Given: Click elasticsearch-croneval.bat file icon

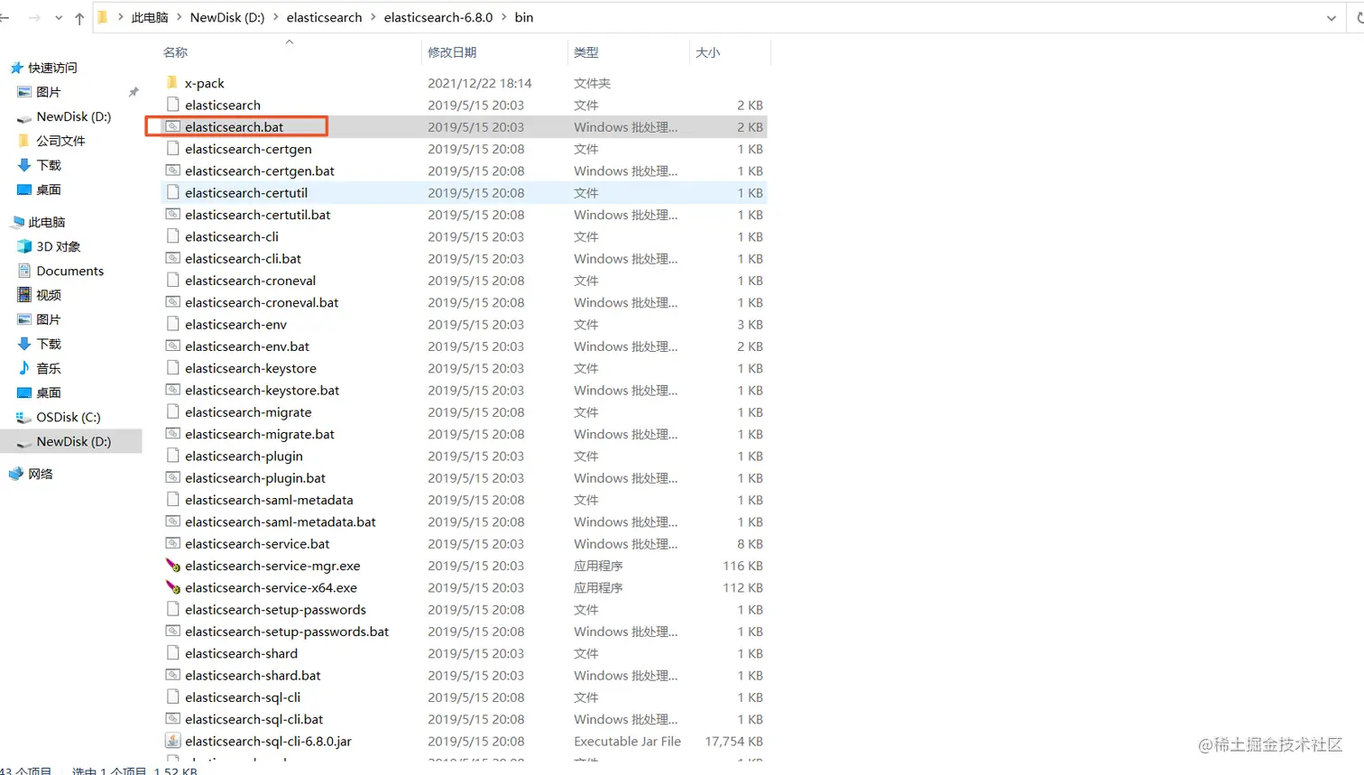Looking at the screenshot, I should click(172, 302).
